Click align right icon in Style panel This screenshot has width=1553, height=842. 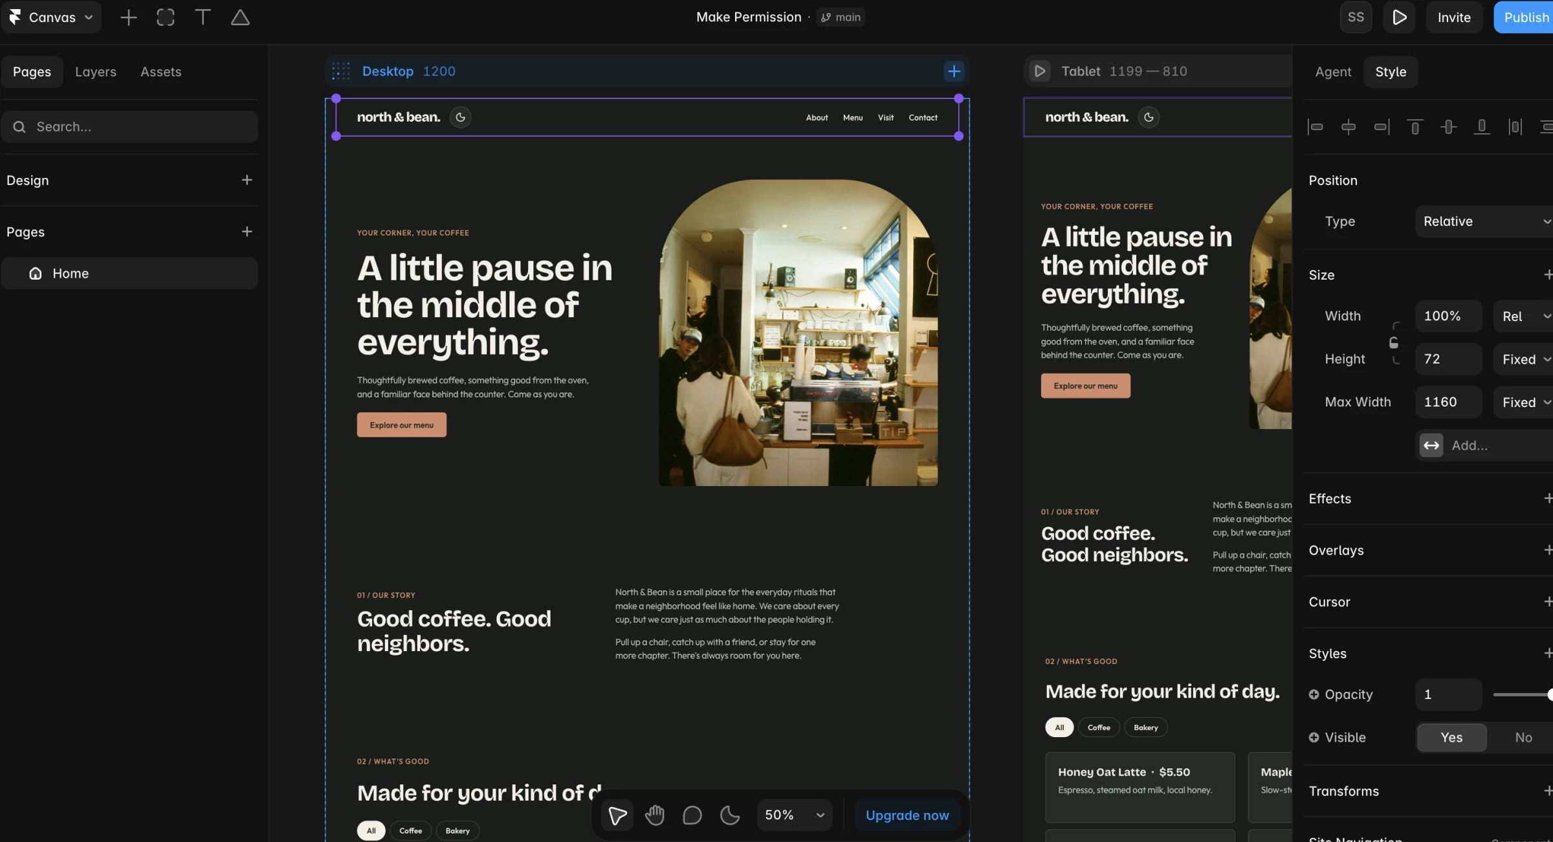click(1382, 127)
